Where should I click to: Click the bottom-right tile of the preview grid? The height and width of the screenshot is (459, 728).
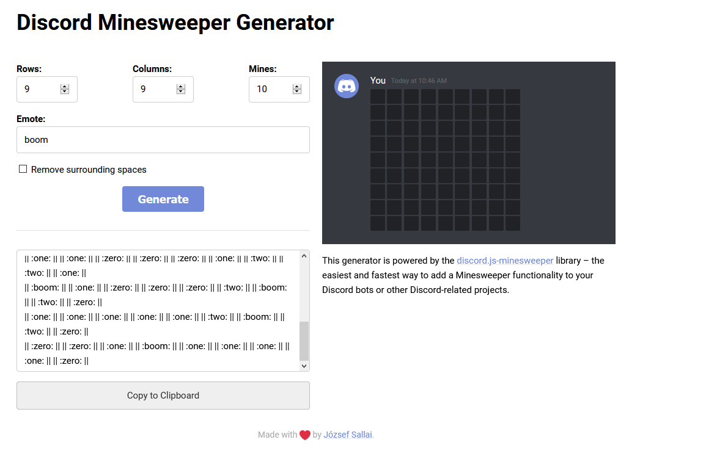513,224
